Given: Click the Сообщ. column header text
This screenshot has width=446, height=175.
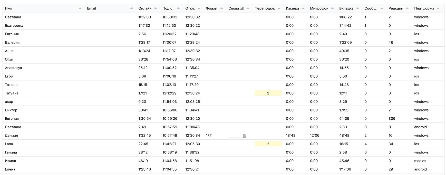Looking at the screenshot, I should coord(371,8).
